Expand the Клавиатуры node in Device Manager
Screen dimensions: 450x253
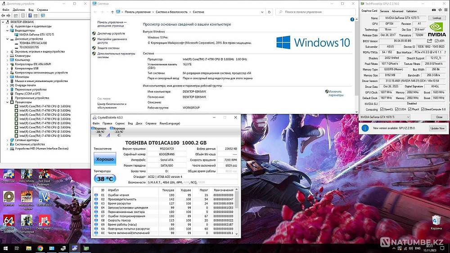pos(8,56)
